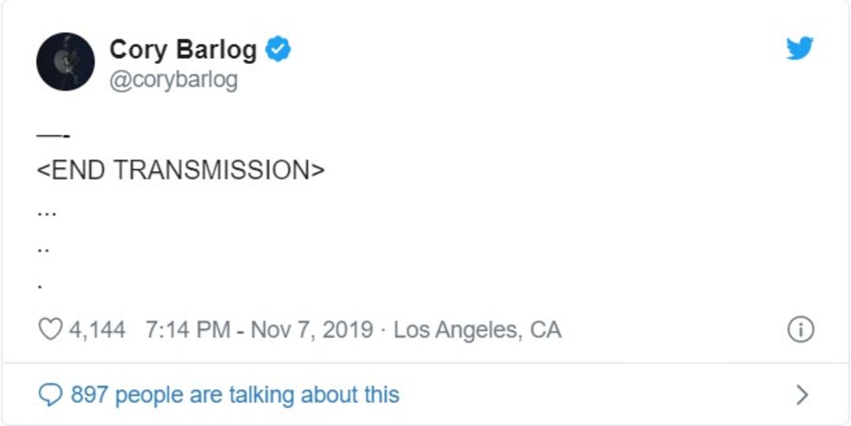The image size is (851, 426).
Task: Click the dash line above END TRANSMISSION
Action: [54, 135]
